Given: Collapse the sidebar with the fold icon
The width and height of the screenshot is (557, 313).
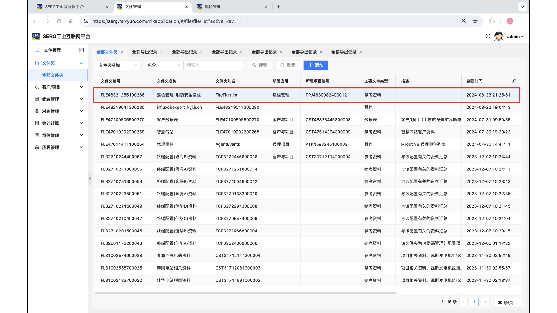Looking at the screenshot, I should [x=81, y=50].
